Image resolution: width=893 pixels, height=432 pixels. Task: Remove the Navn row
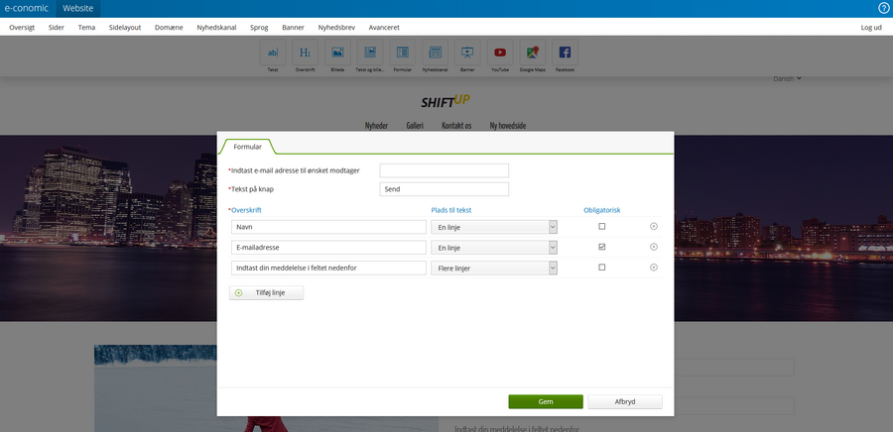[x=654, y=226]
